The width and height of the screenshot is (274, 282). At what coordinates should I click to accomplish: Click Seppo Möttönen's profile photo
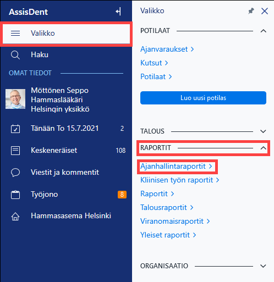pos(15,99)
